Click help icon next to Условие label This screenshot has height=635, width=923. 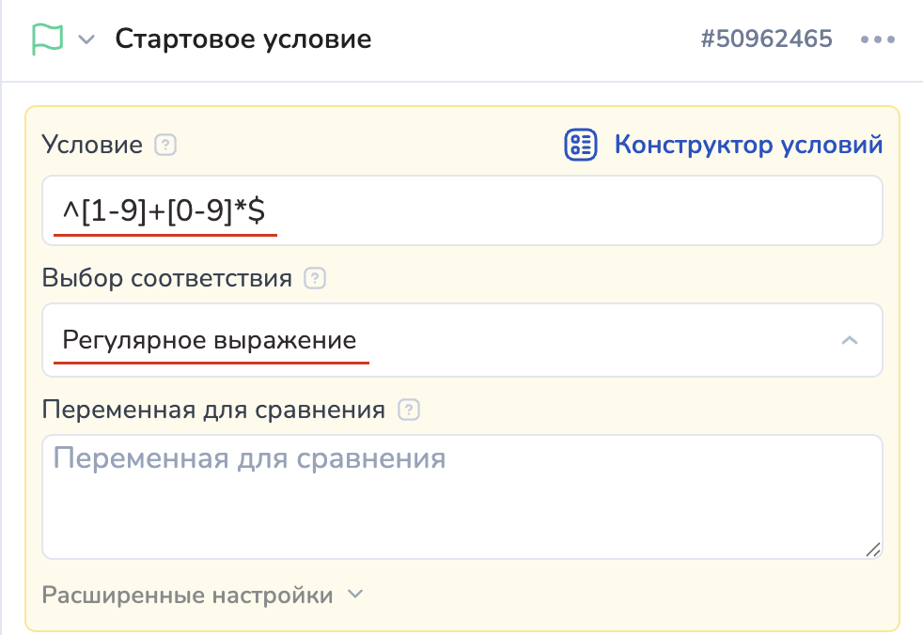pyautogui.click(x=165, y=145)
